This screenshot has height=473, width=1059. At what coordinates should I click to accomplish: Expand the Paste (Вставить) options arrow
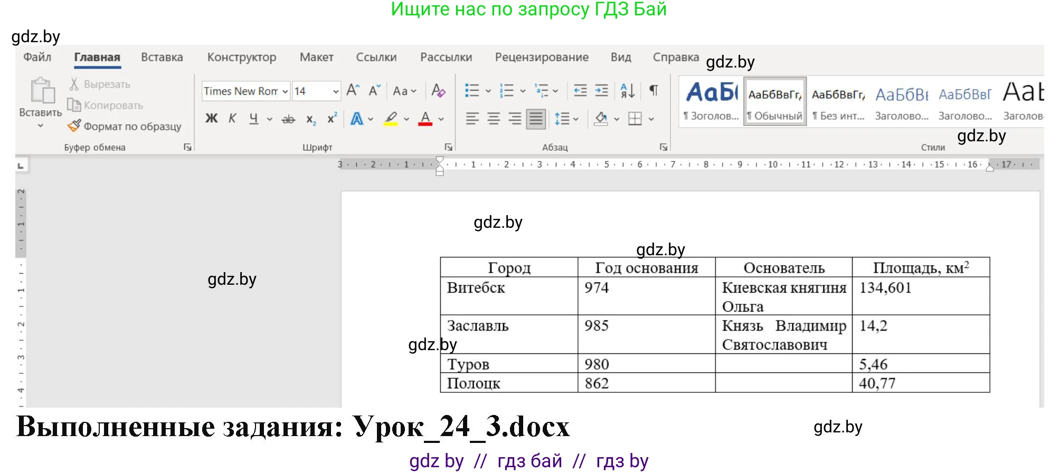[x=41, y=126]
